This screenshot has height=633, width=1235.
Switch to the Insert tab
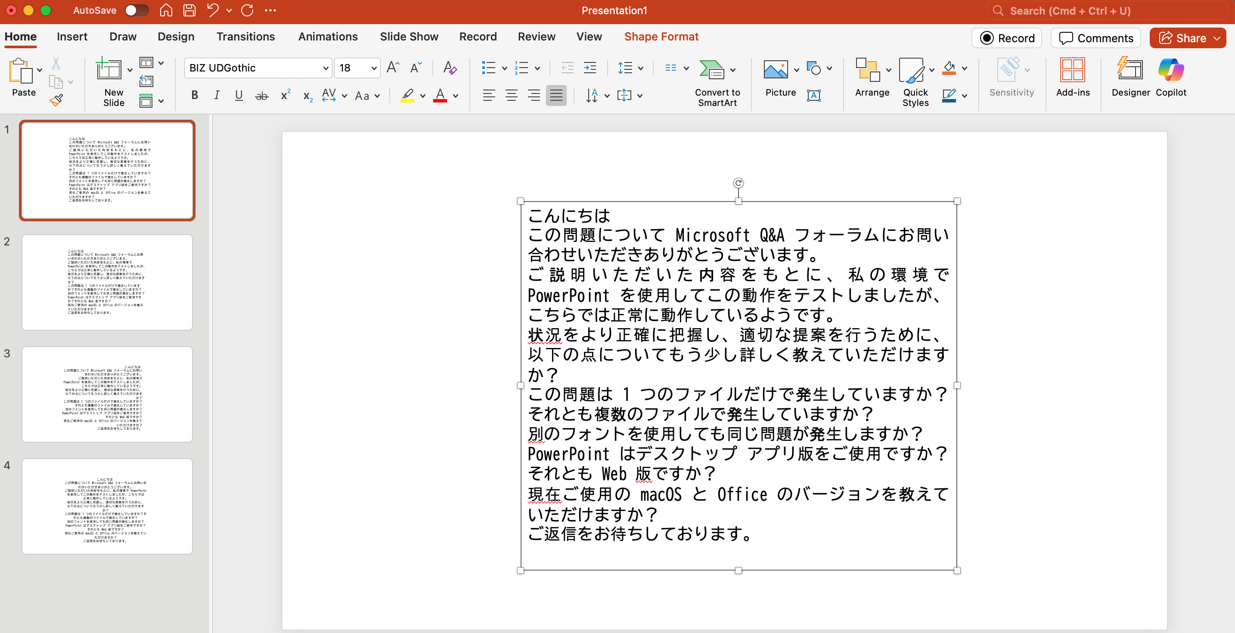[72, 37]
